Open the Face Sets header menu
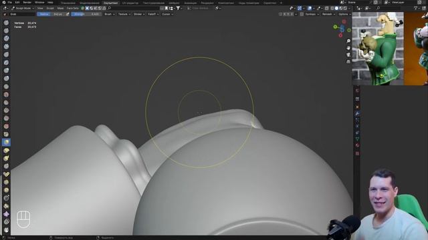 [x=73, y=8]
